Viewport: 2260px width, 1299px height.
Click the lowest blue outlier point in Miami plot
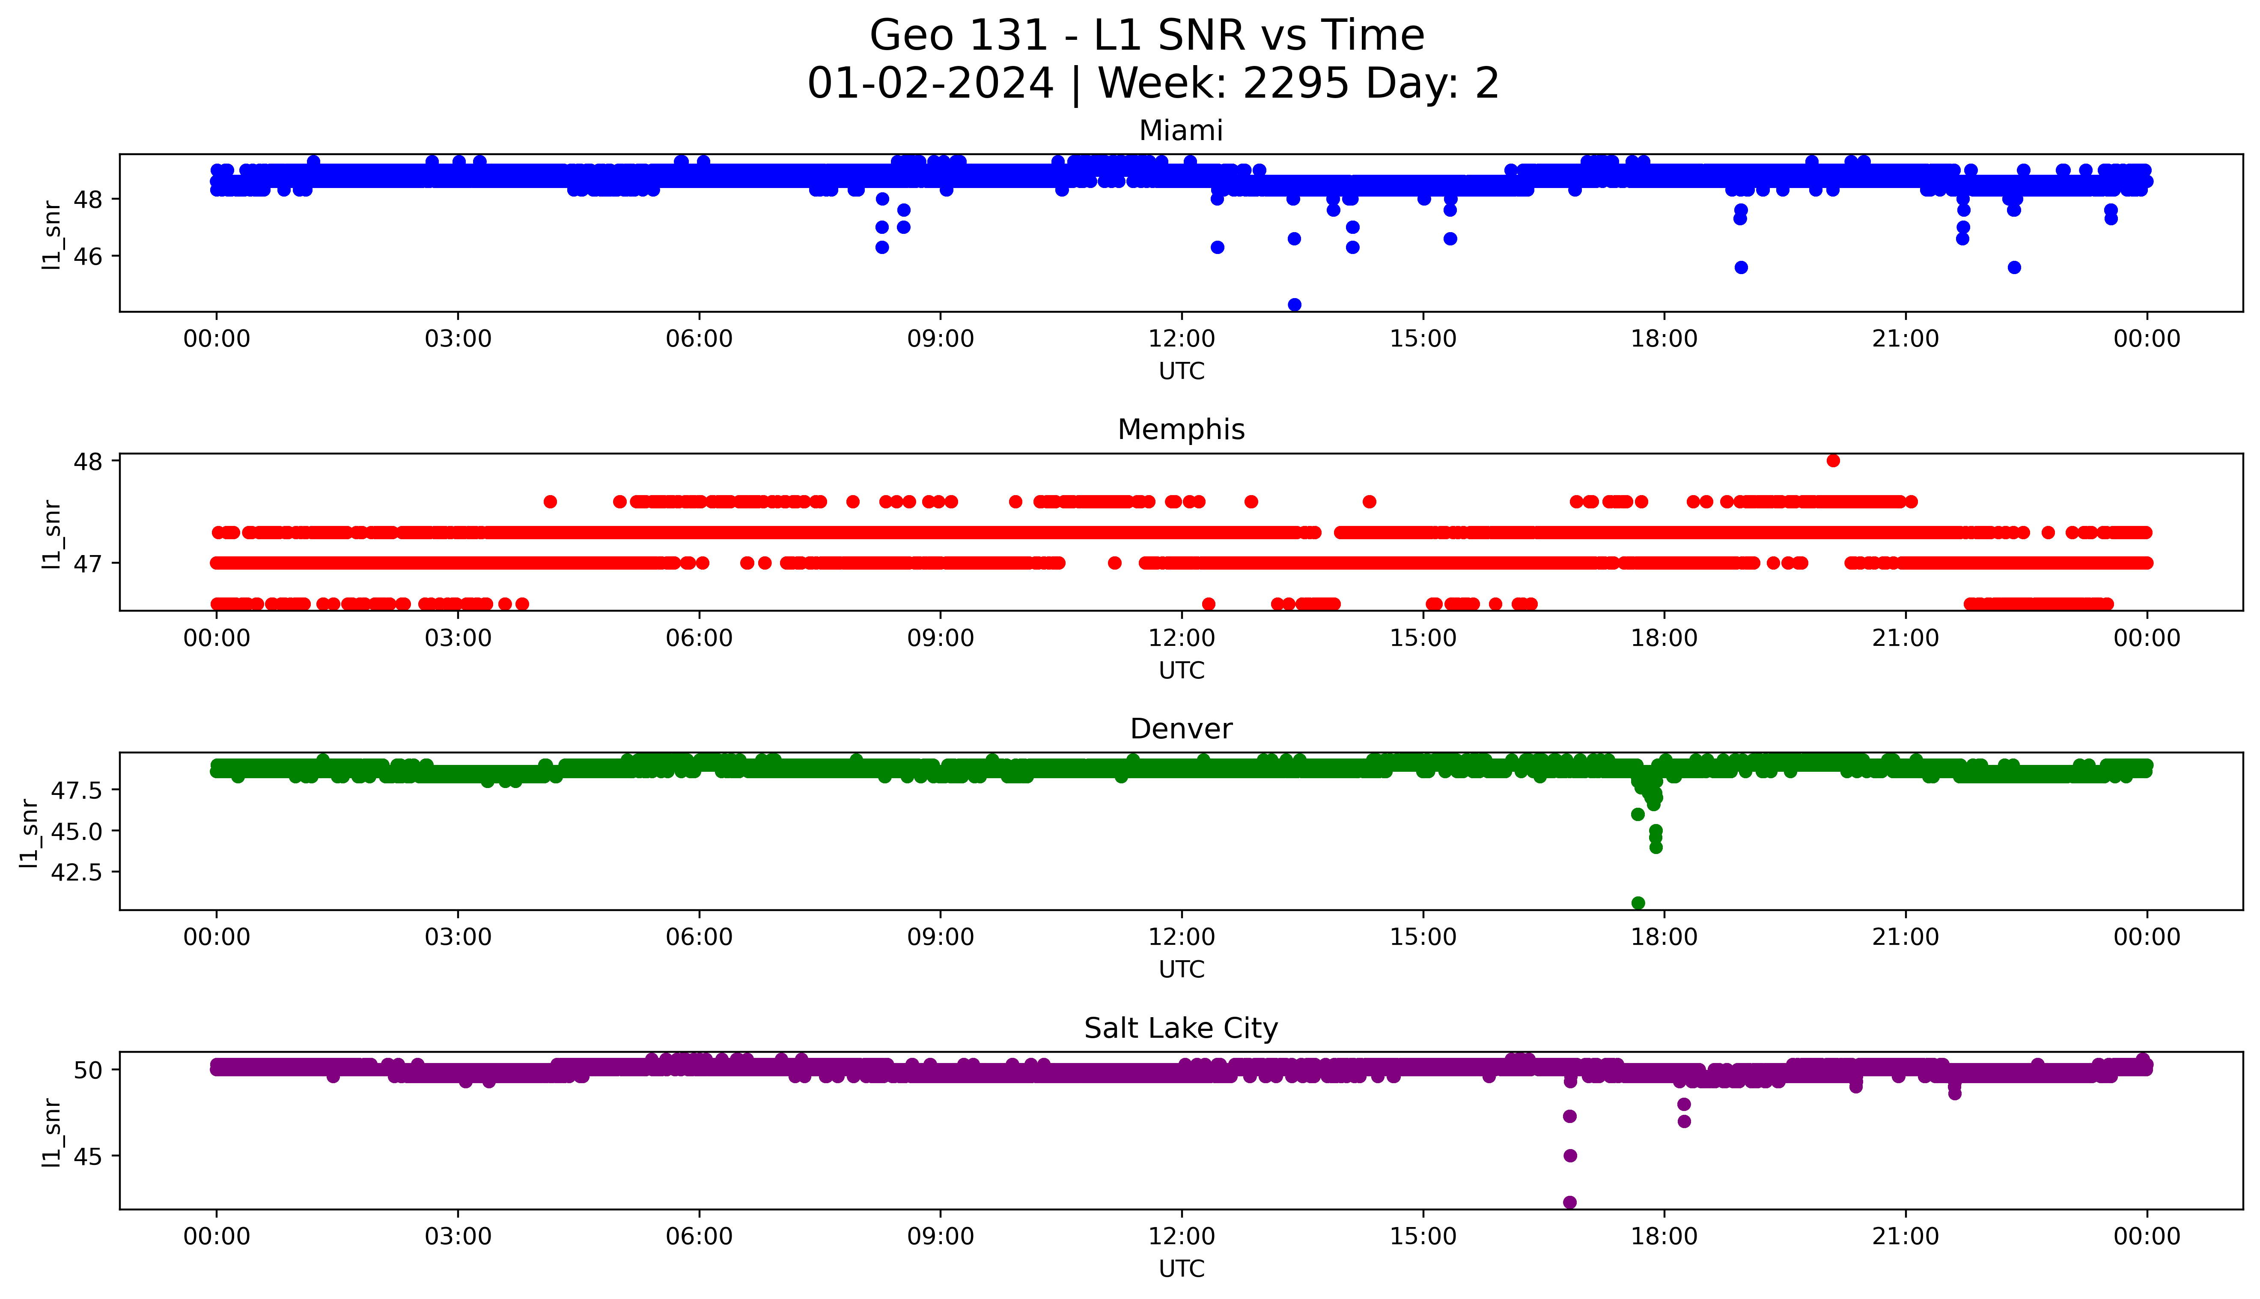(1295, 305)
